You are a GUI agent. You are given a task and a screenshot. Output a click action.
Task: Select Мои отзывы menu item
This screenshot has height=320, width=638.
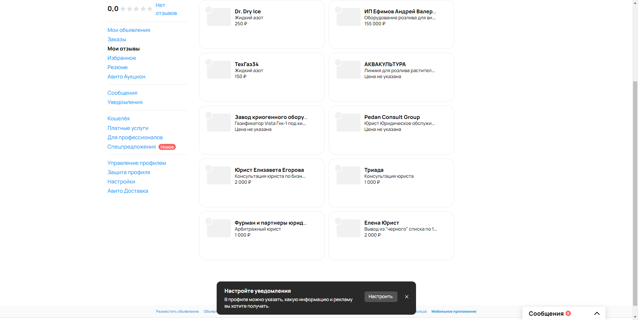(124, 49)
